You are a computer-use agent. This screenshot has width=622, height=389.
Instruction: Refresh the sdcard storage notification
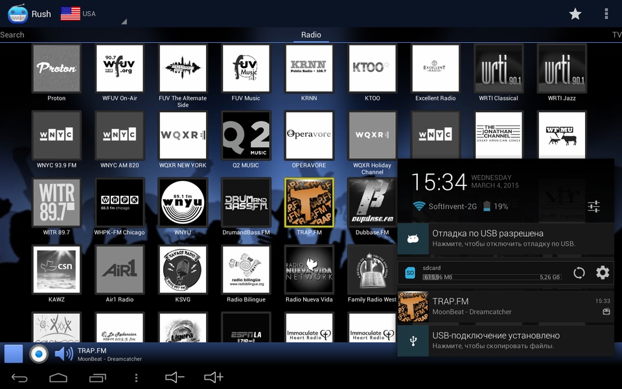[x=579, y=273]
